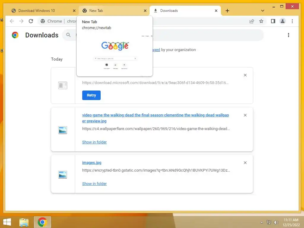Close the New Tab tab
Image resolution: width=304 pixels, height=228 pixels.
145,11
